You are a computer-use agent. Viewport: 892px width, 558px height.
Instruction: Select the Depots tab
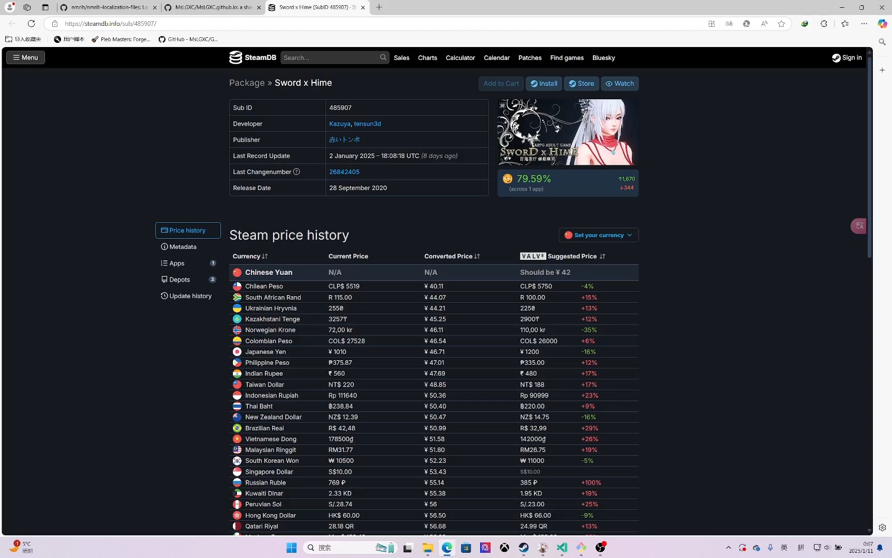[188, 280]
